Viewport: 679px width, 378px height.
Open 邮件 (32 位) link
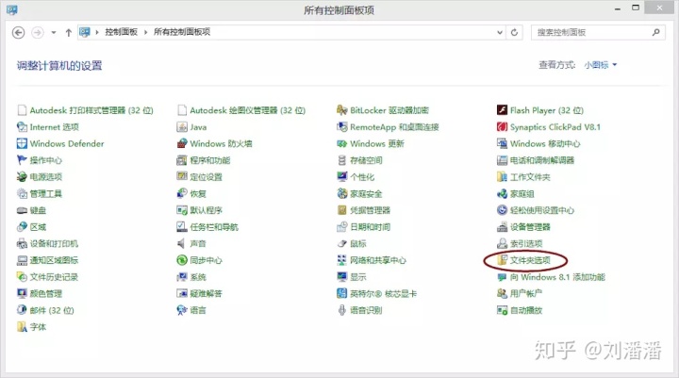52,310
